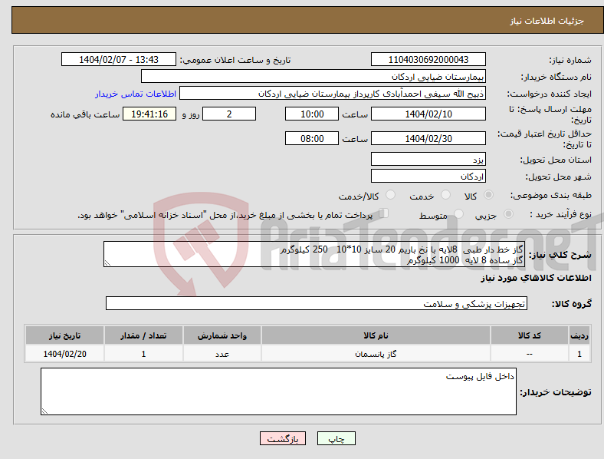Click the تعداد / مقدار column header
The width and height of the screenshot is (604, 459).
pyautogui.click(x=143, y=335)
